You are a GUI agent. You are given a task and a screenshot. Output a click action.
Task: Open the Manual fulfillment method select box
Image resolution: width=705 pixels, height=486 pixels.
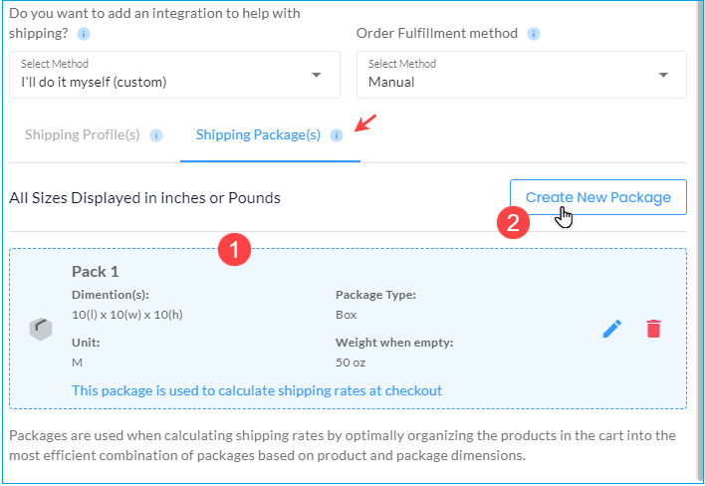(522, 75)
